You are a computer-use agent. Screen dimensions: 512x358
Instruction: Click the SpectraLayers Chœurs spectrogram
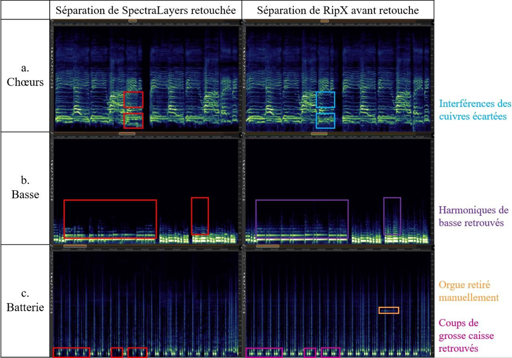tap(146, 78)
